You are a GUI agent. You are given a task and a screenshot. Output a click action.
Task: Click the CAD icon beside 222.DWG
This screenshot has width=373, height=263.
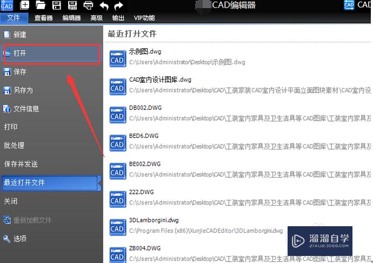(x=117, y=199)
